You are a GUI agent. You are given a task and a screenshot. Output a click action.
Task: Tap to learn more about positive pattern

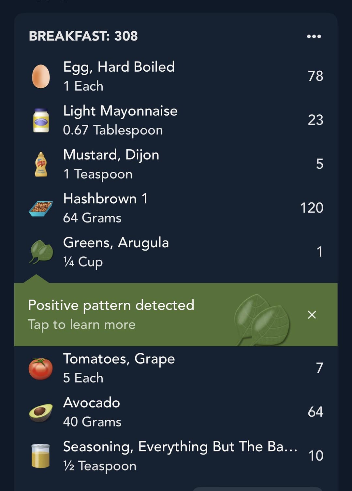pos(81,325)
